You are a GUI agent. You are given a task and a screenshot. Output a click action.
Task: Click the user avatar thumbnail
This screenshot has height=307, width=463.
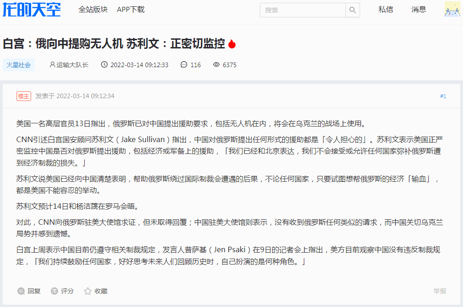click(452, 9)
